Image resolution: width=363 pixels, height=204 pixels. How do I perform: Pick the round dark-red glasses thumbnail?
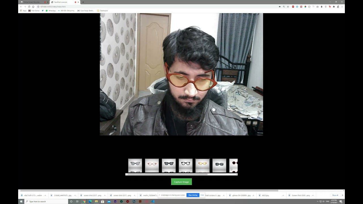[234, 165]
